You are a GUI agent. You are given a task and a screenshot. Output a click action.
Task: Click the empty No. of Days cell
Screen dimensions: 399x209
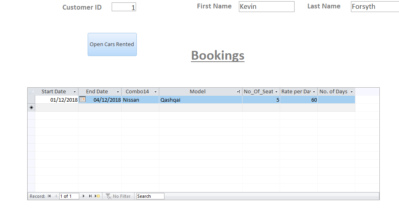337,100
